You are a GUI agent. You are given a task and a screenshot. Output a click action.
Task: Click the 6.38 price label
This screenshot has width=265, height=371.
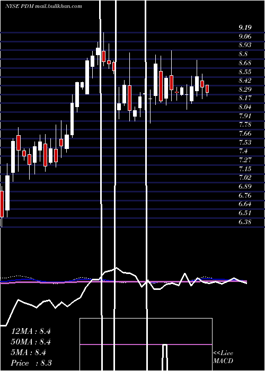pyautogui.click(x=245, y=222)
